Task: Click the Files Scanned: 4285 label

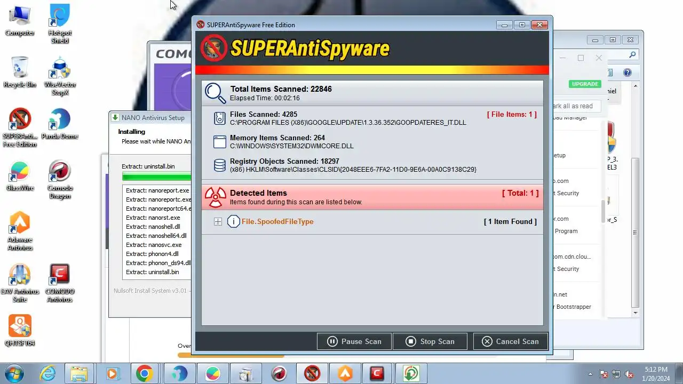Action: [x=264, y=114]
